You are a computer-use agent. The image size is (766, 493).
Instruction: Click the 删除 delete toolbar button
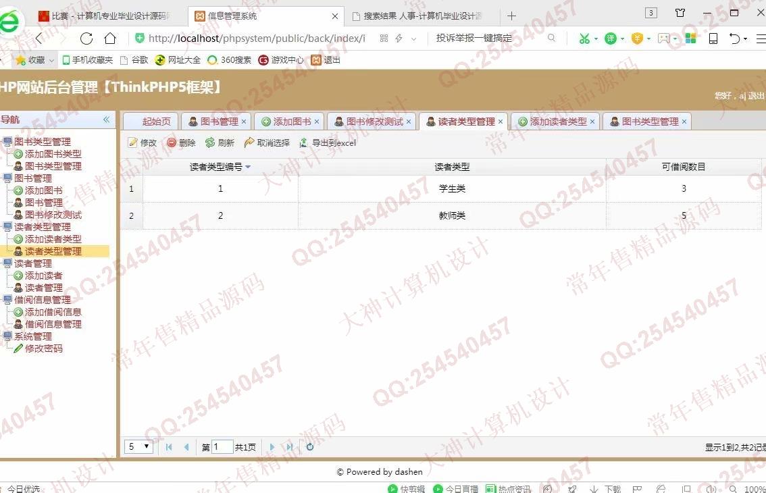tap(181, 142)
